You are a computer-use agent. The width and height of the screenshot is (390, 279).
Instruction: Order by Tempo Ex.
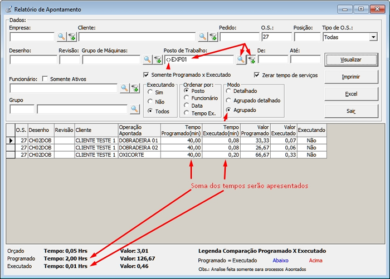coord(186,113)
